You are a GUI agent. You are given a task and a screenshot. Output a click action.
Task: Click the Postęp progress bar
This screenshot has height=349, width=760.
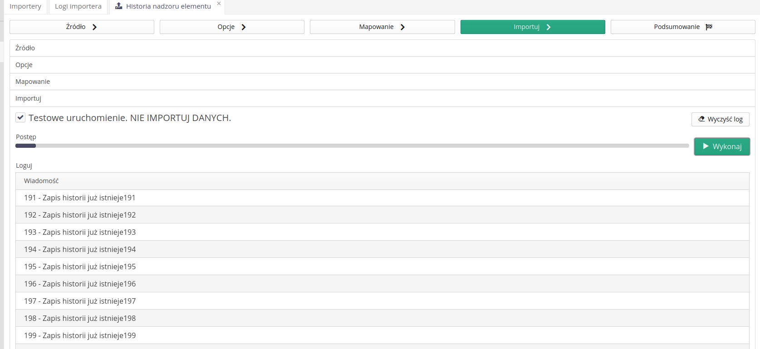point(352,146)
